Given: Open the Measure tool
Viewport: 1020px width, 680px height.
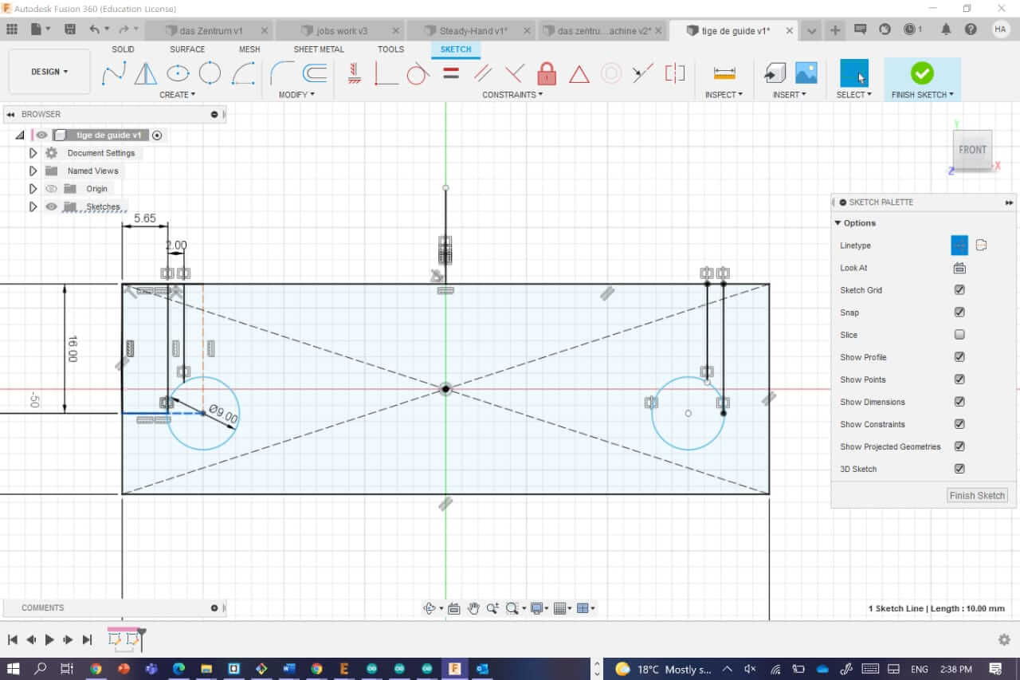Looking at the screenshot, I should 724,73.
